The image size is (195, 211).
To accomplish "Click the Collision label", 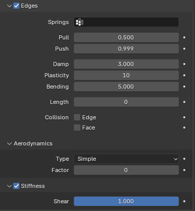I will pyautogui.click(x=57, y=117).
